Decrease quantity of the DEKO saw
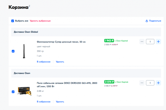This screenshot has width=166, height=110. 142,83
